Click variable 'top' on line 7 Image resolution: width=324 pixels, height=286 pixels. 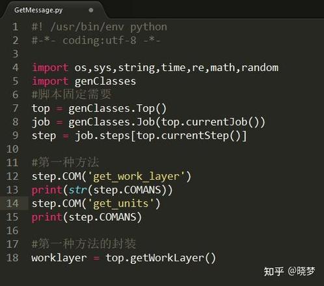pyautogui.click(x=41, y=109)
